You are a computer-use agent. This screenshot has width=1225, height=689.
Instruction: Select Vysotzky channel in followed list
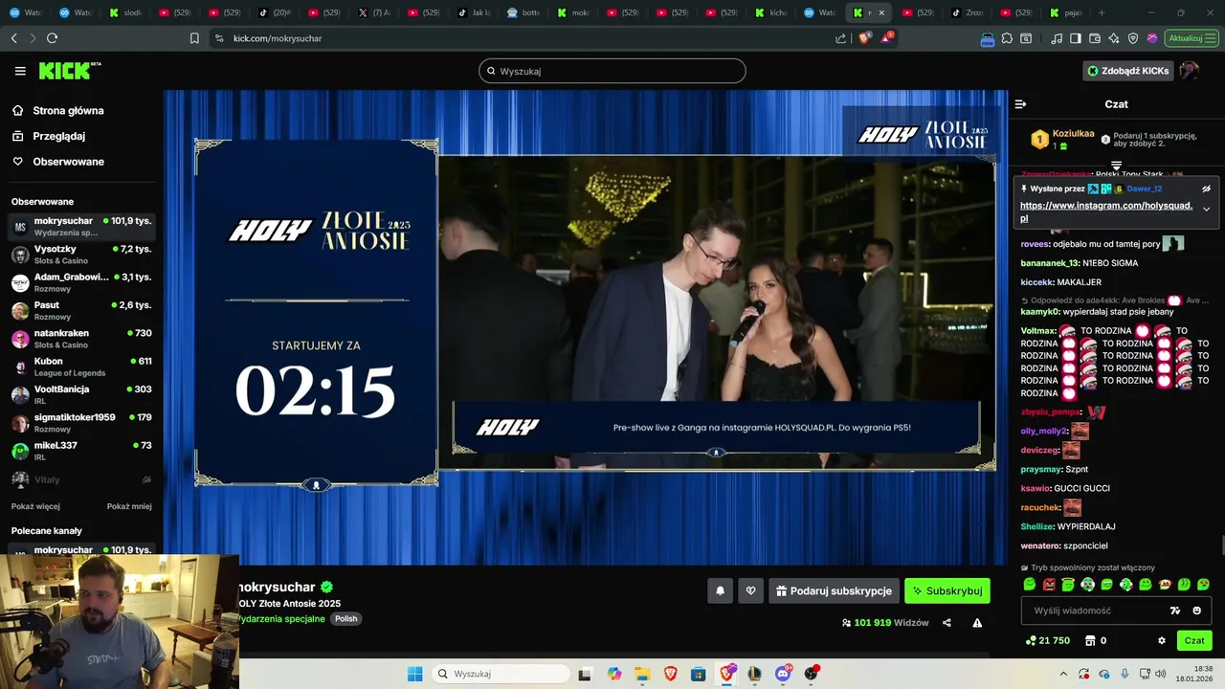[x=81, y=255]
